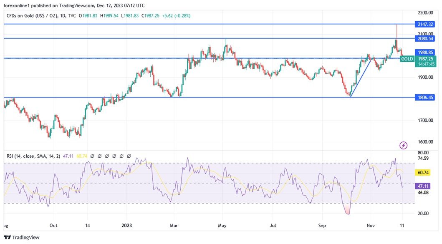The height and width of the screenshot is (244, 442).
Task: Click the 2147.32 price tag on the scale
Action: click(x=425, y=24)
